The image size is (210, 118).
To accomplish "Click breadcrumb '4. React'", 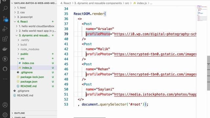I will point(66,3).
